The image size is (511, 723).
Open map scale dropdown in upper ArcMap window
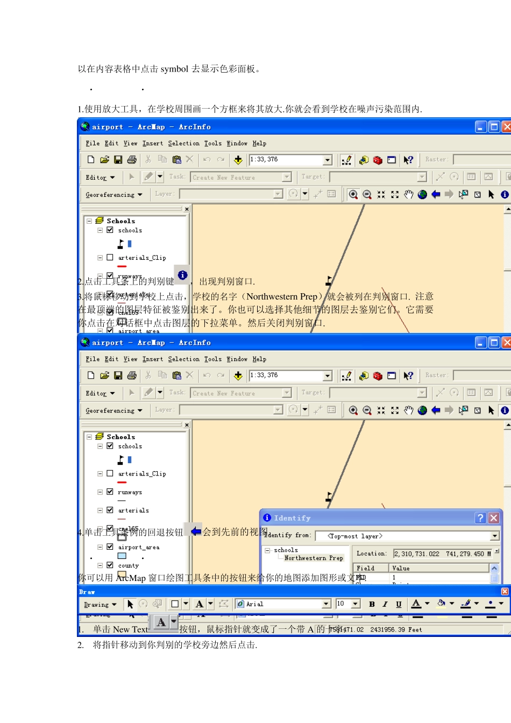pyautogui.click(x=328, y=160)
